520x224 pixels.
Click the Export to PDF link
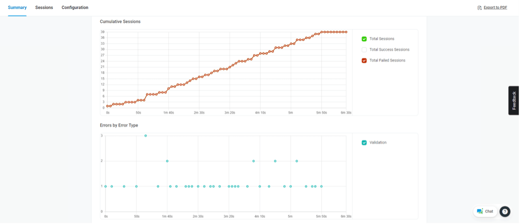click(495, 8)
